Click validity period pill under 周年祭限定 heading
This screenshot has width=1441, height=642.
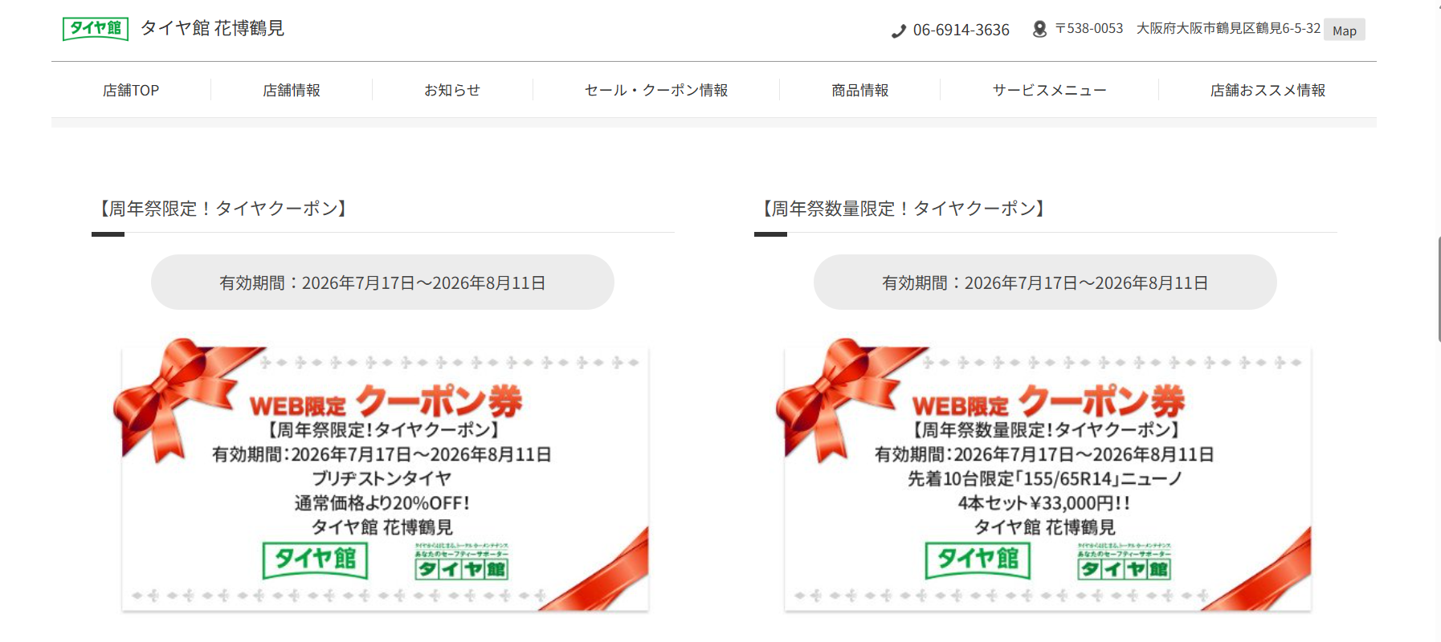pos(382,282)
